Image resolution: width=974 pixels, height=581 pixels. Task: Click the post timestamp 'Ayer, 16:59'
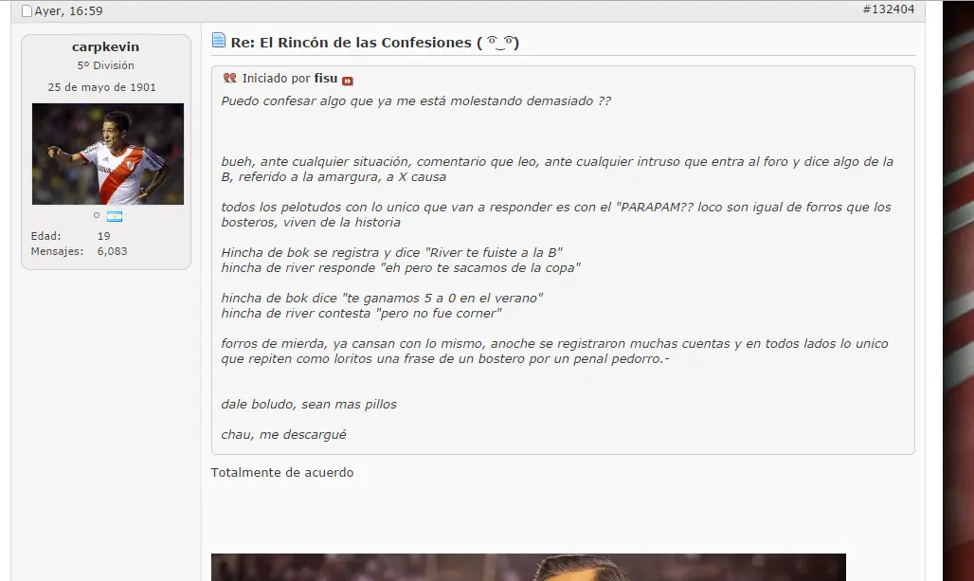click(68, 11)
